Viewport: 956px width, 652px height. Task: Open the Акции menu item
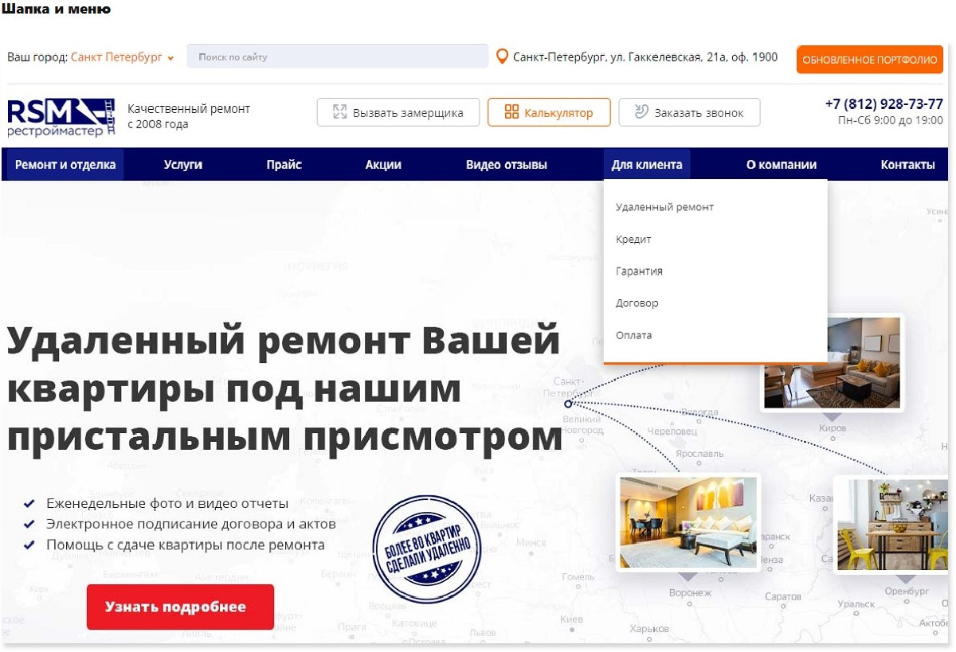(383, 165)
